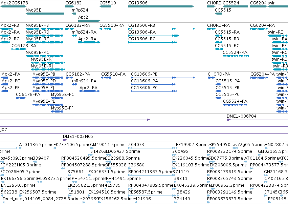Click transcript CG5510-RA
Image resolution: width=288 pixels, height=204 pixels.
tap(105, 29)
